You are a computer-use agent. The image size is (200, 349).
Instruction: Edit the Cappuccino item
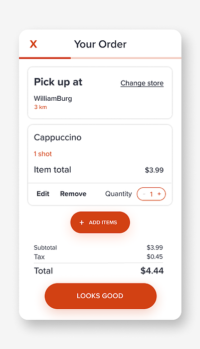click(x=43, y=194)
